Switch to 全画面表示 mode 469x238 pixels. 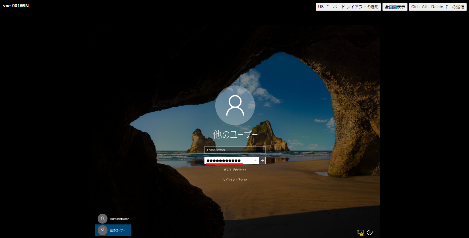click(x=395, y=7)
